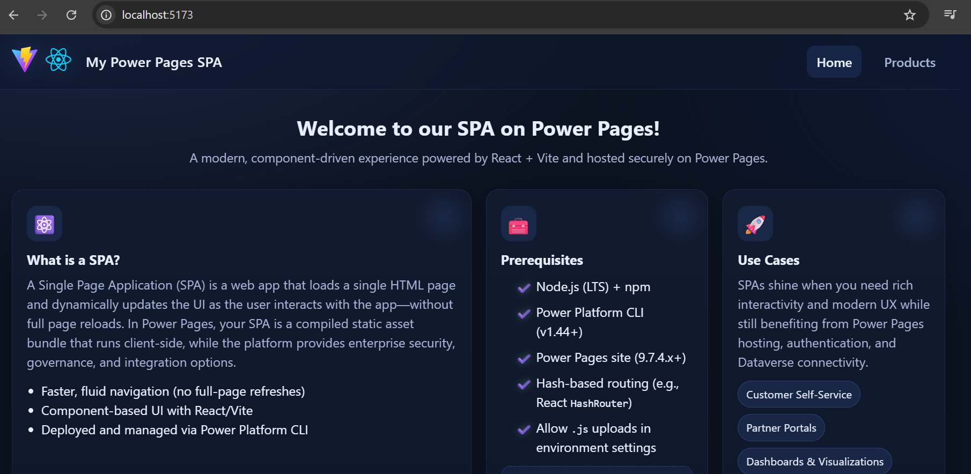Reload the page in the browser

71,15
